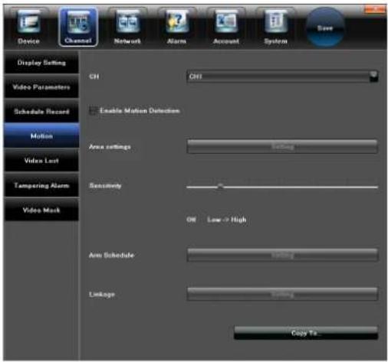The image size is (388, 362).
Task: Close the window with orange button
Action: 375,9
